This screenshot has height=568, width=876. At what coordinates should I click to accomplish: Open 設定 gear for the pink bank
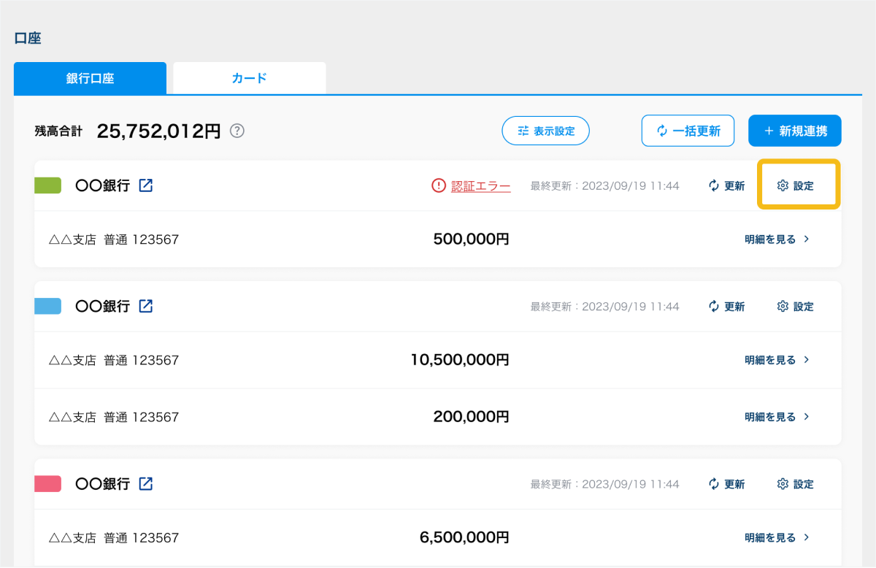pos(795,484)
